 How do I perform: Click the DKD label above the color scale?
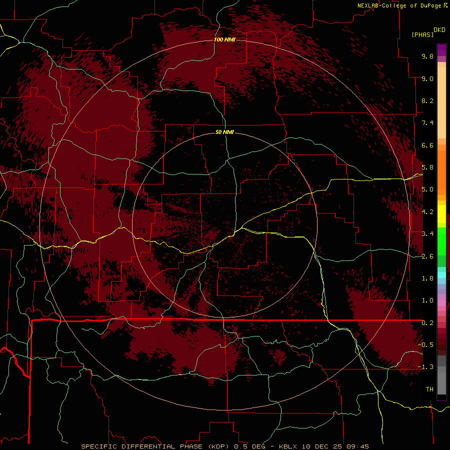(439, 30)
